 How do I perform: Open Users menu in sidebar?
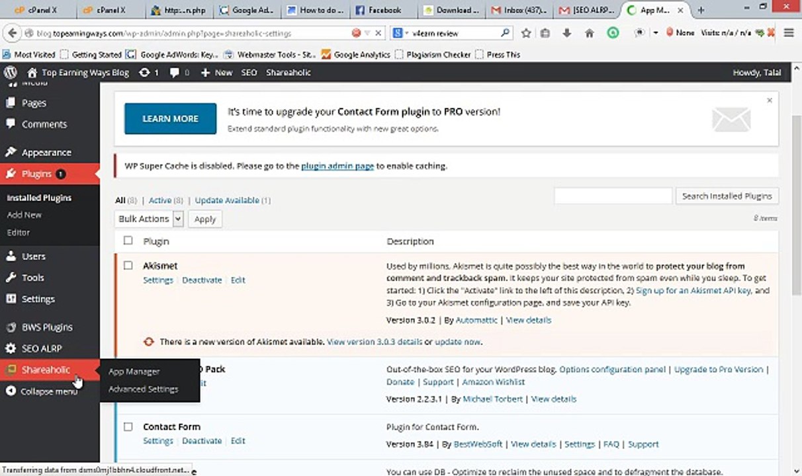tap(34, 257)
